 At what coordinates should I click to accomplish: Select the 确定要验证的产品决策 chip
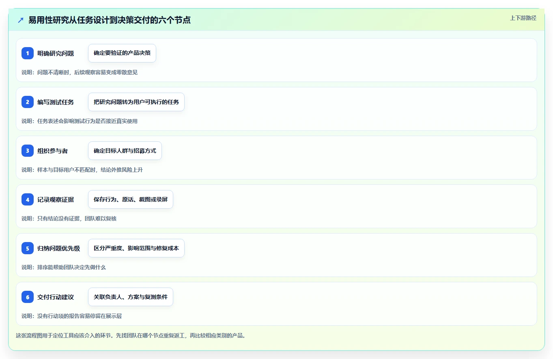click(x=122, y=53)
